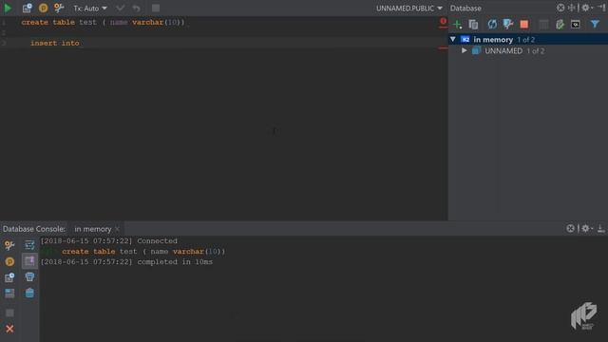Click circled X icon in Database header

pos(560,8)
